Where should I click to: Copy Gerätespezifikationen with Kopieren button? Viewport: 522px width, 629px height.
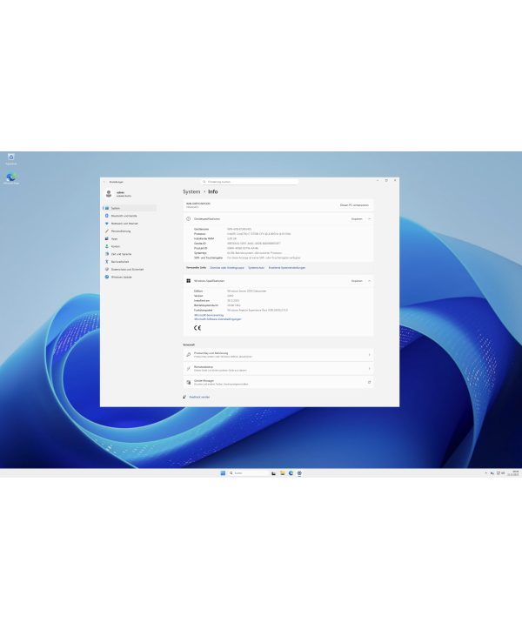pyautogui.click(x=357, y=219)
